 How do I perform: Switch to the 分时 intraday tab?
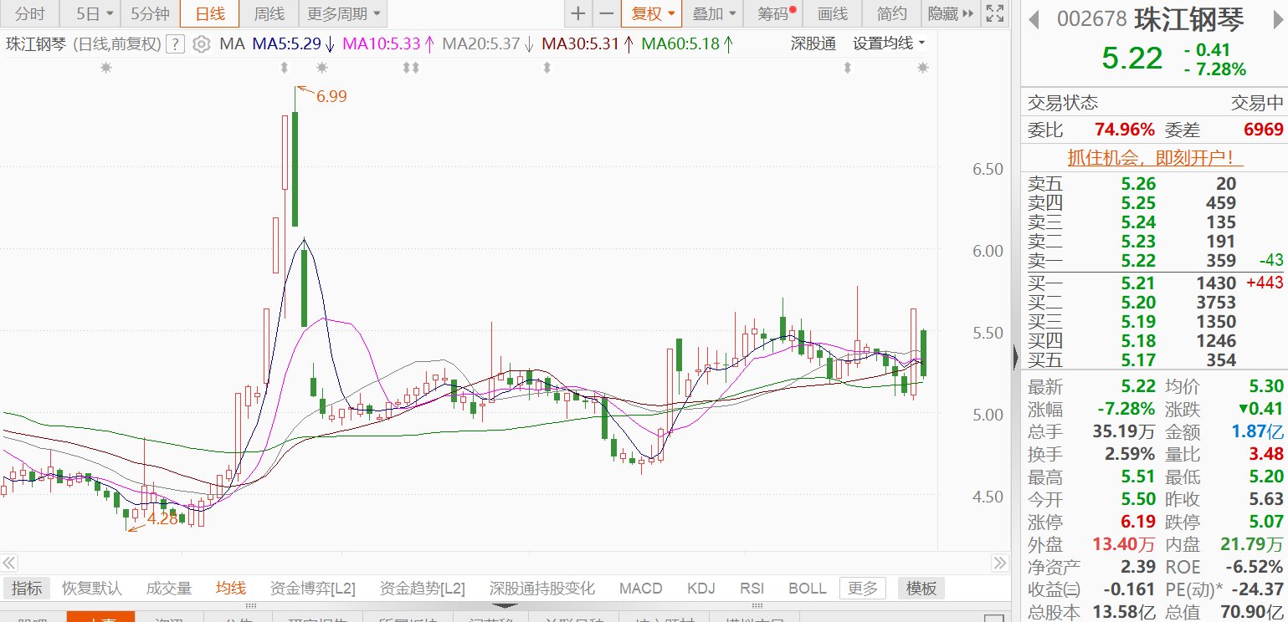pyautogui.click(x=30, y=13)
